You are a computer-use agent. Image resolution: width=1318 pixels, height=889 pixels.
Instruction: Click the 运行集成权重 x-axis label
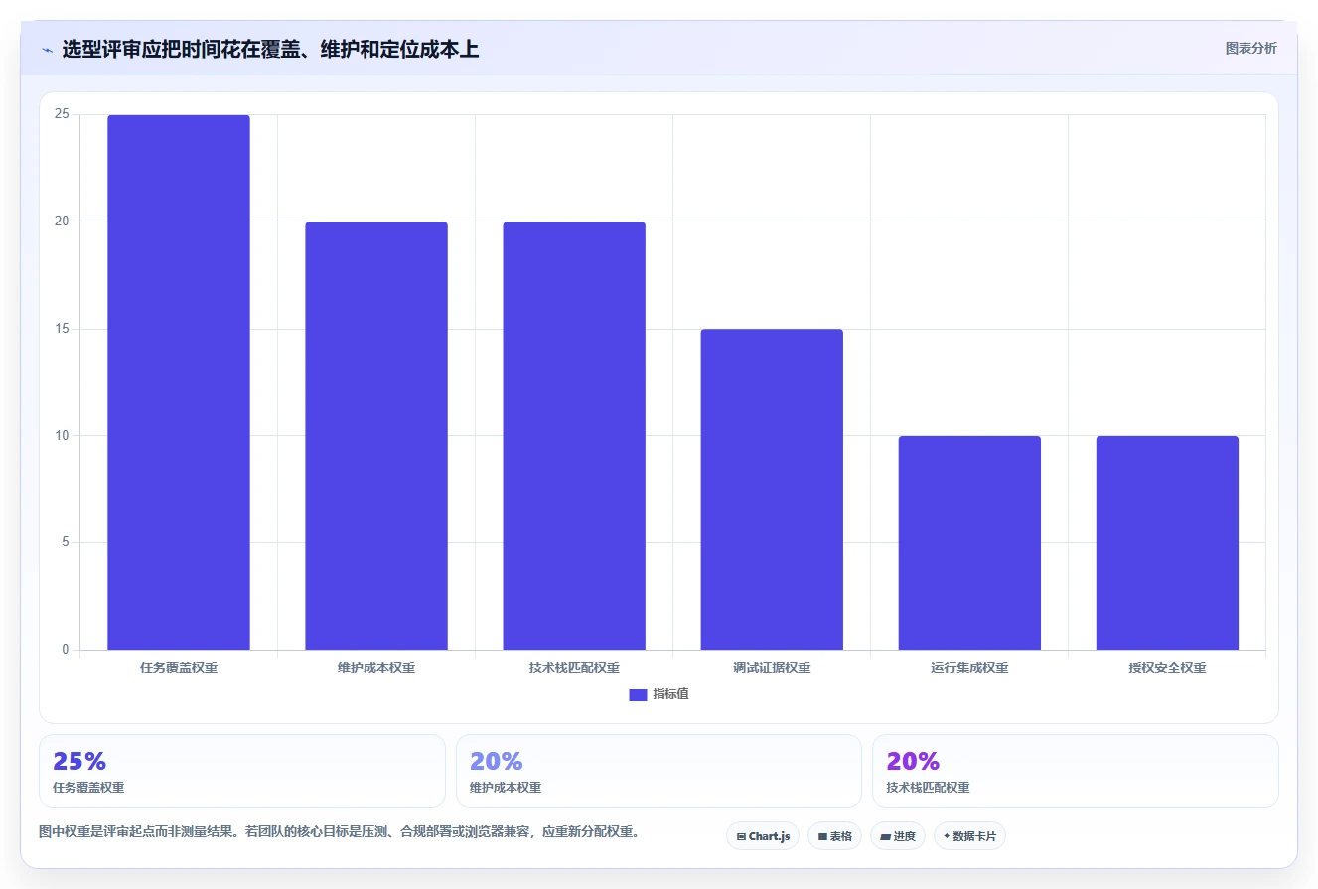(x=969, y=668)
